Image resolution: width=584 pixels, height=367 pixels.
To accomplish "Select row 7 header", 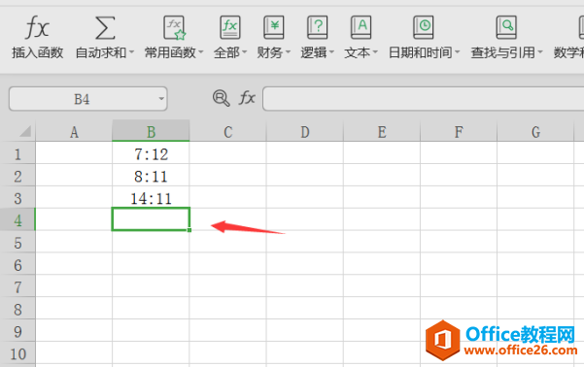I will tap(17, 286).
